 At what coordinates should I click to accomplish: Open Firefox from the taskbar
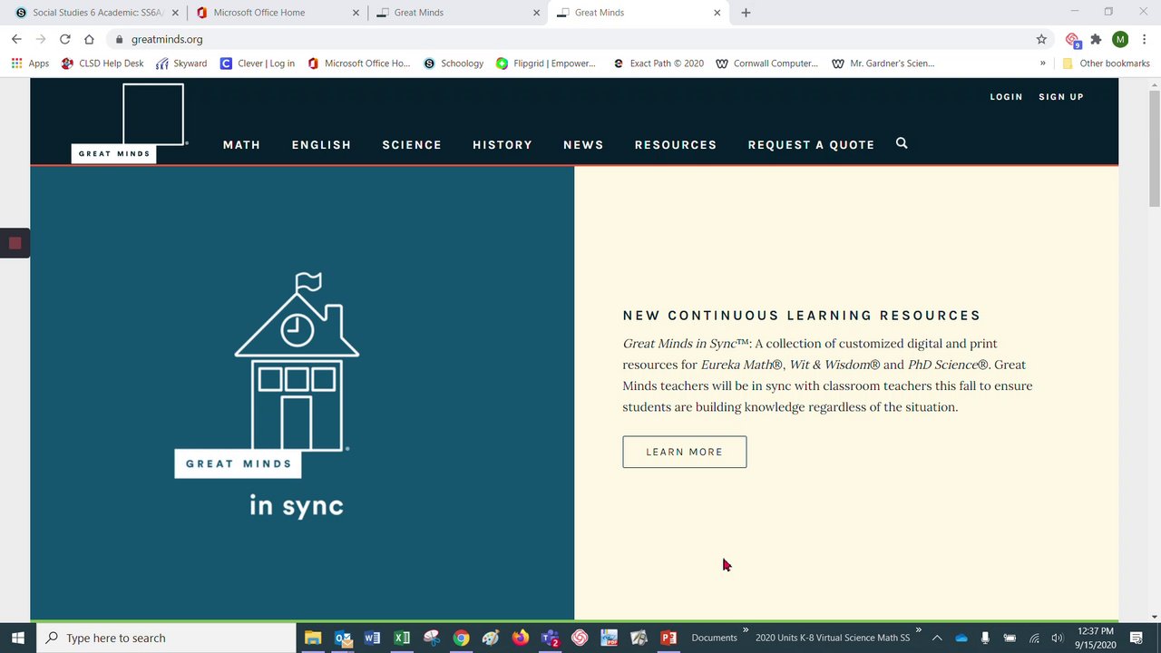pyautogui.click(x=521, y=638)
